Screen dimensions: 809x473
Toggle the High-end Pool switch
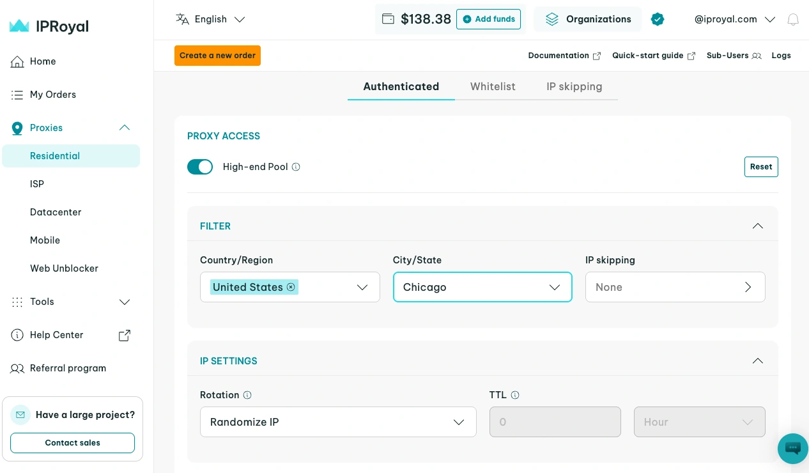[x=200, y=167]
